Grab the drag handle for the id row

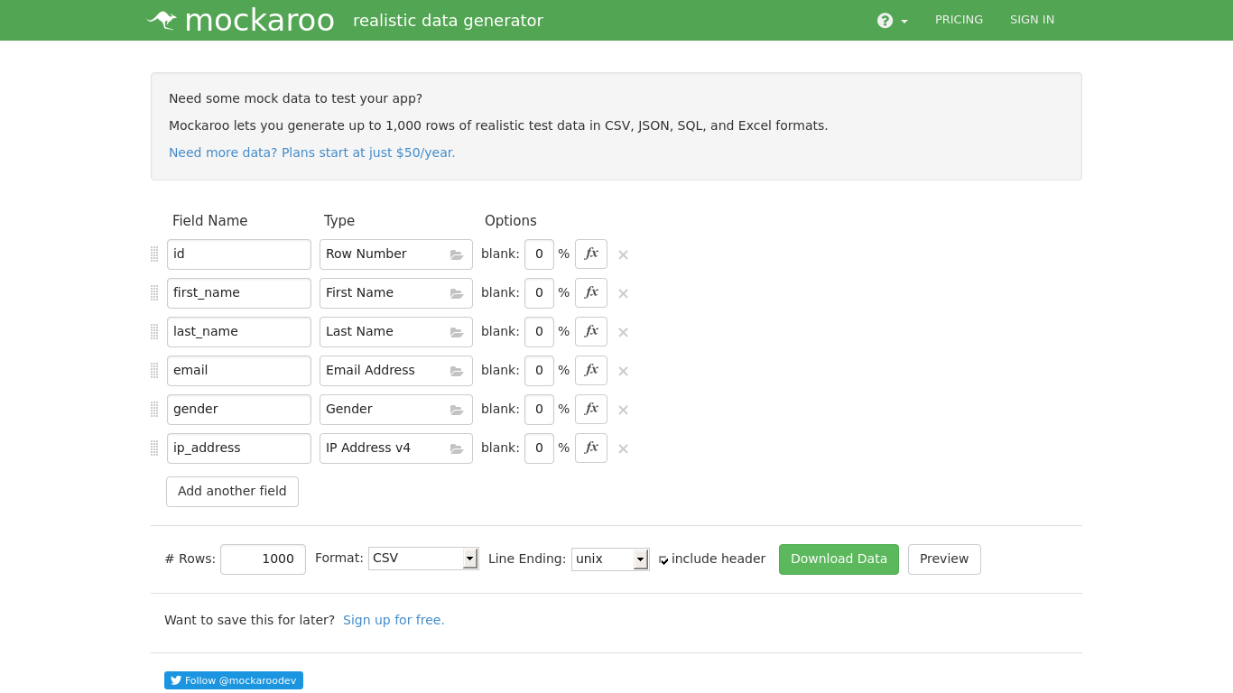pyautogui.click(x=154, y=254)
